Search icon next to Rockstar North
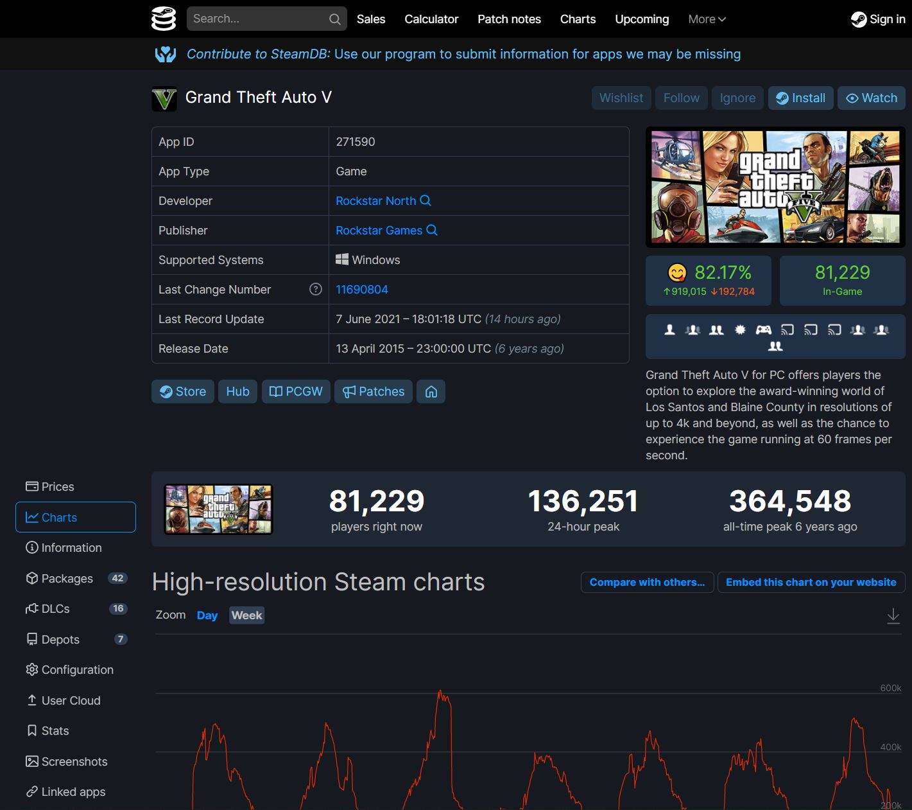Screen dimensions: 912x810 click(426, 200)
